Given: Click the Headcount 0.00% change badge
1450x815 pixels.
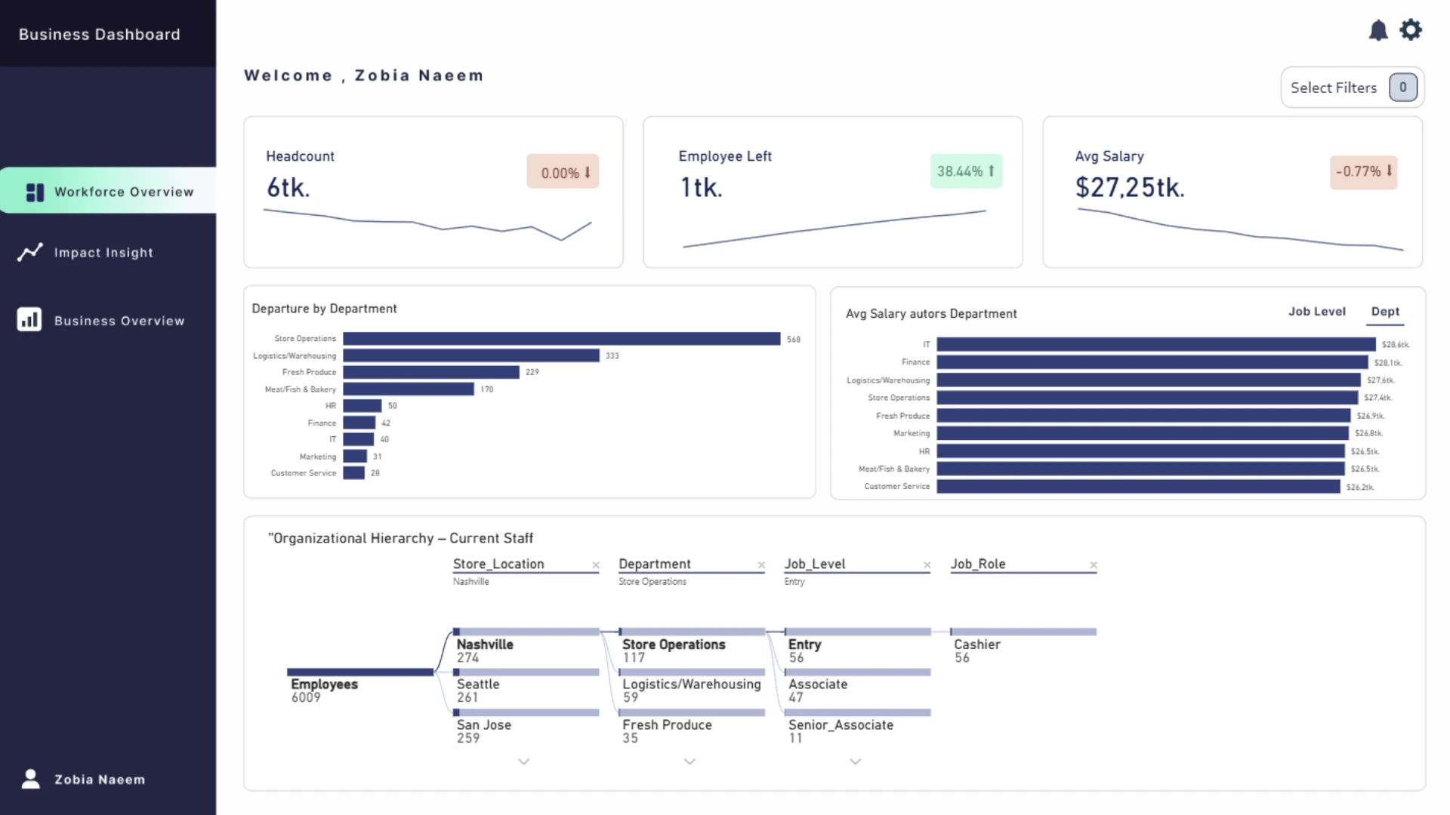Looking at the screenshot, I should click(563, 173).
